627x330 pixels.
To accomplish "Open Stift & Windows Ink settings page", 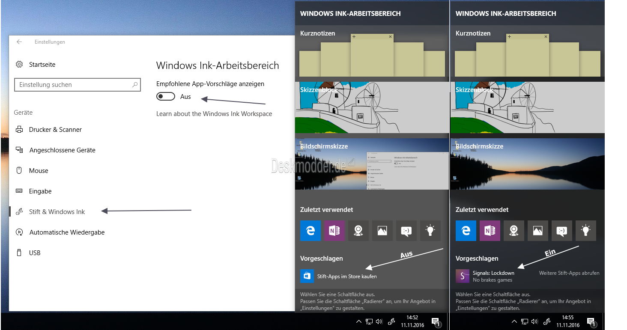I will point(50,212).
